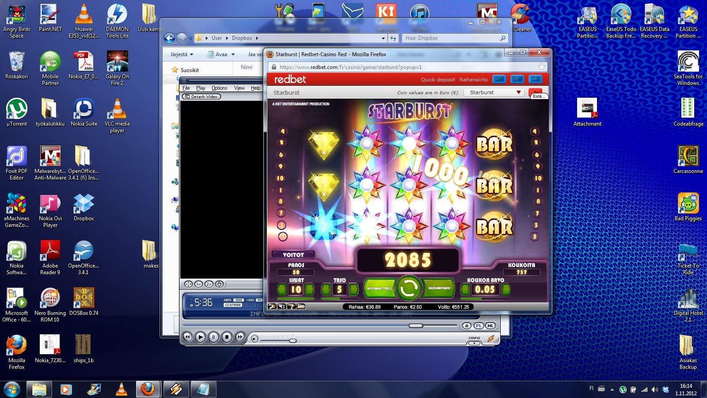Select the single-game layout icon on redbet
Image resolution: width=707 pixels, height=398 pixels.
coord(499,79)
